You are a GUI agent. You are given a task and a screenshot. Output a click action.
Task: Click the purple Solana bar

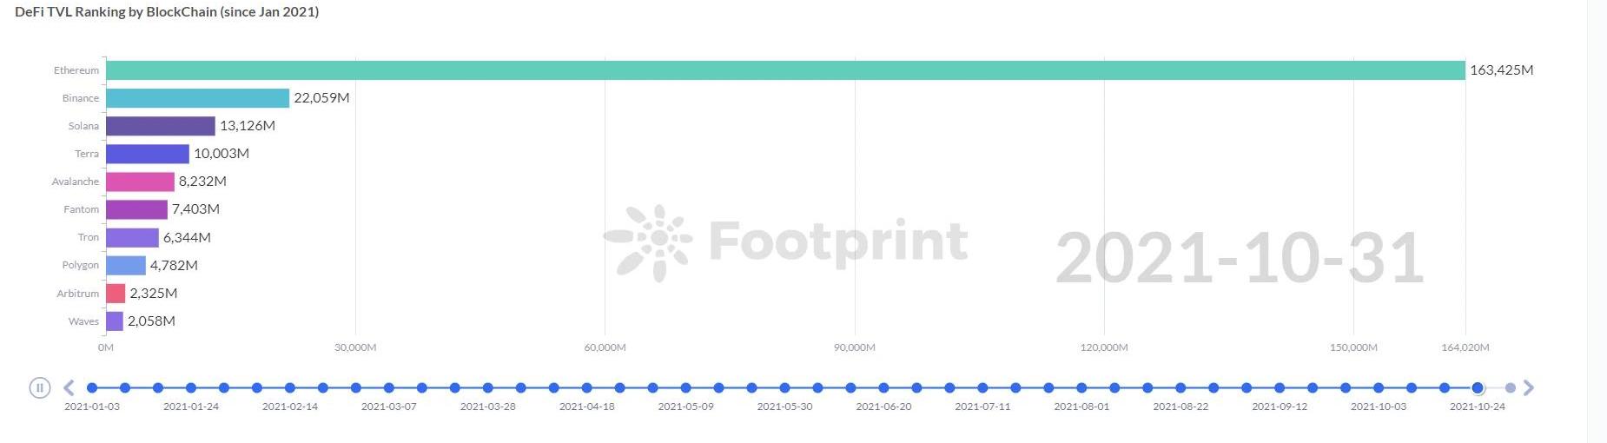(x=161, y=126)
